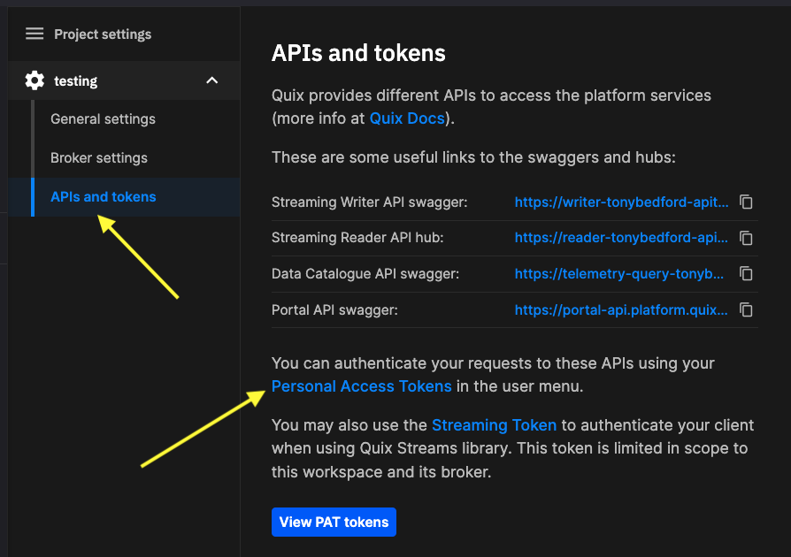
Task: Copy the Streaming Writer API swagger URL
Action: pos(746,202)
